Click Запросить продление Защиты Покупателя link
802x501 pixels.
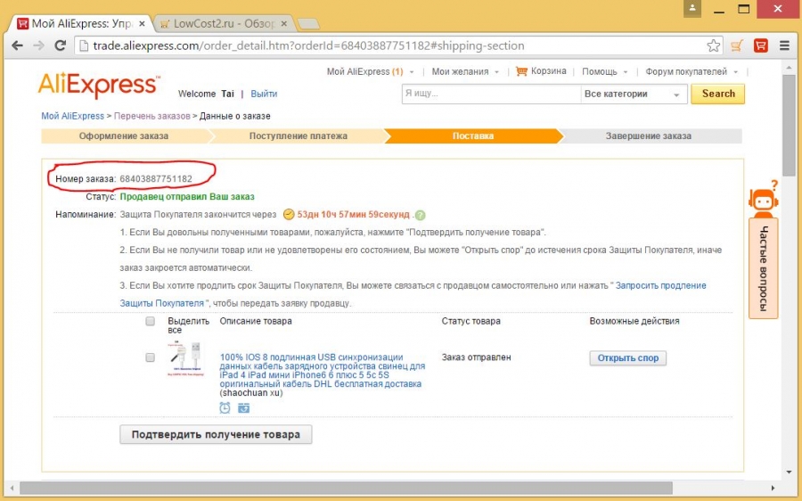pyautogui.click(x=661, y=285)
